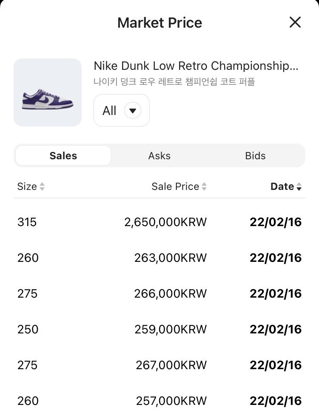Open the Nike Dunk Low Retro Championship title
This screenshot has width=319, height=416.
[196, 66]
